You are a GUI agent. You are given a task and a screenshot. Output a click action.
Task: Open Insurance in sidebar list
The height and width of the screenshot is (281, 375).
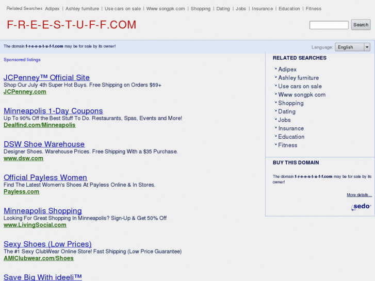pos(291,128)
